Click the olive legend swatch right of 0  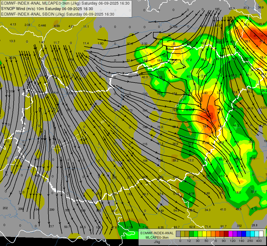click(182, 234)
